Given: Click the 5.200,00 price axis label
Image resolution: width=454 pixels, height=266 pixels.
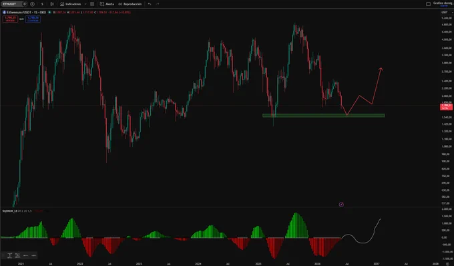Looking at the screenshot, I should click(x=447, y=18).
